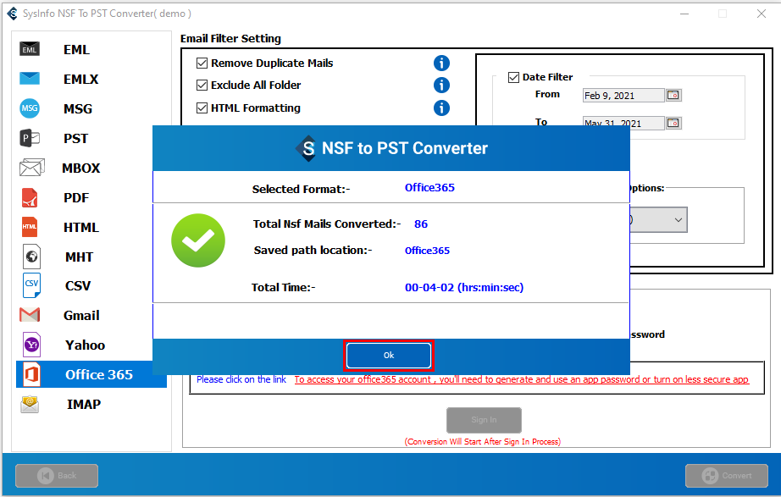
Task: Click the Office 365 logo icon
Action: (31, 374)
